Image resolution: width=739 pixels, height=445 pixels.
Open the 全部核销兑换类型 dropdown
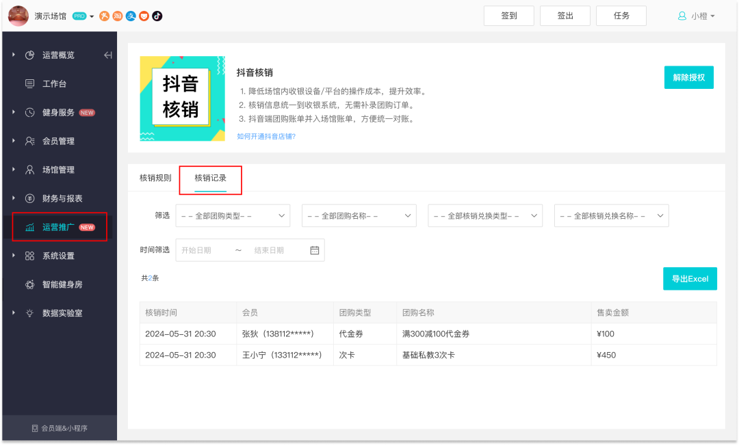tap(484, 215)
